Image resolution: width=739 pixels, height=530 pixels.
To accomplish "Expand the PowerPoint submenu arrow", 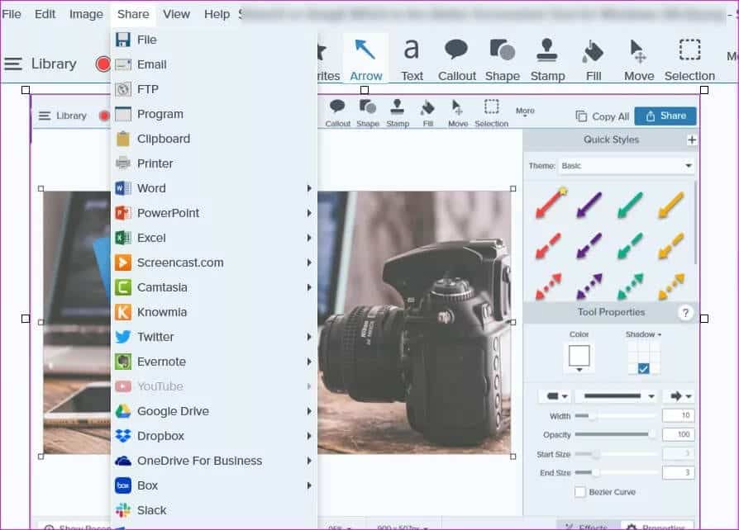I will [309, 213].
